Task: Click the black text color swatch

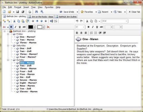Action: 31,27
